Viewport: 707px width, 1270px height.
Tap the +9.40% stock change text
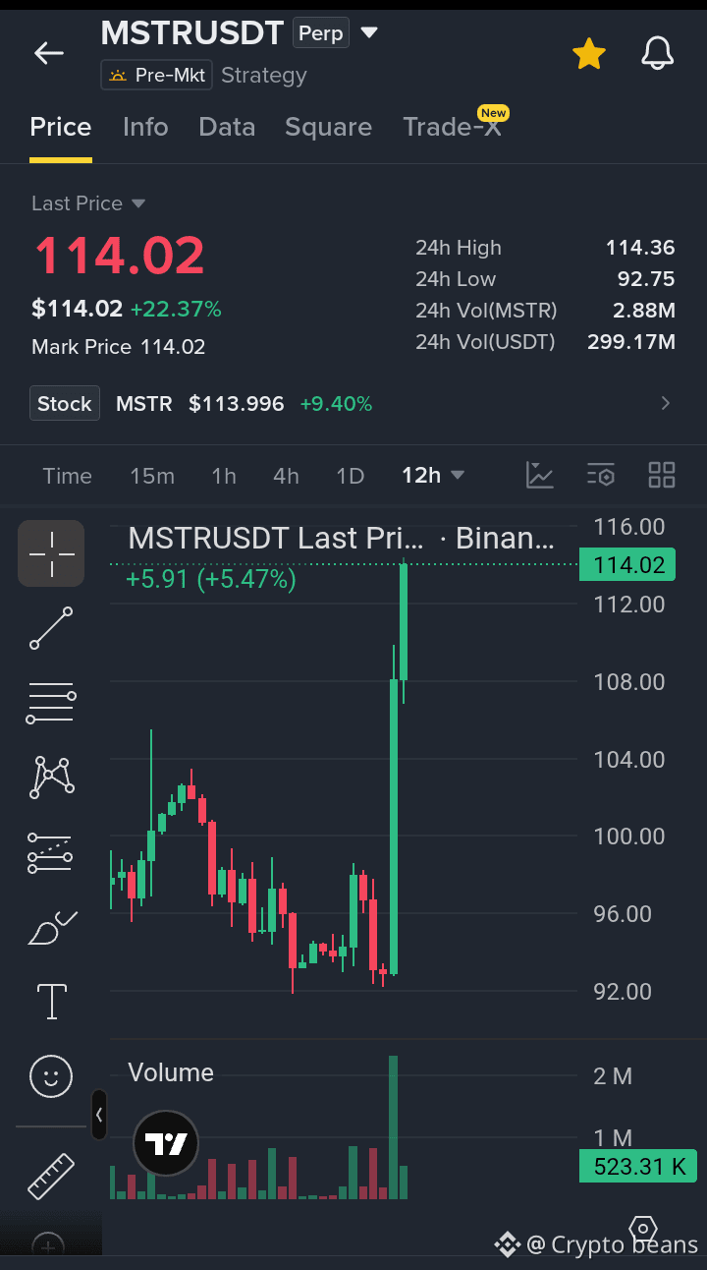(336, 404)
